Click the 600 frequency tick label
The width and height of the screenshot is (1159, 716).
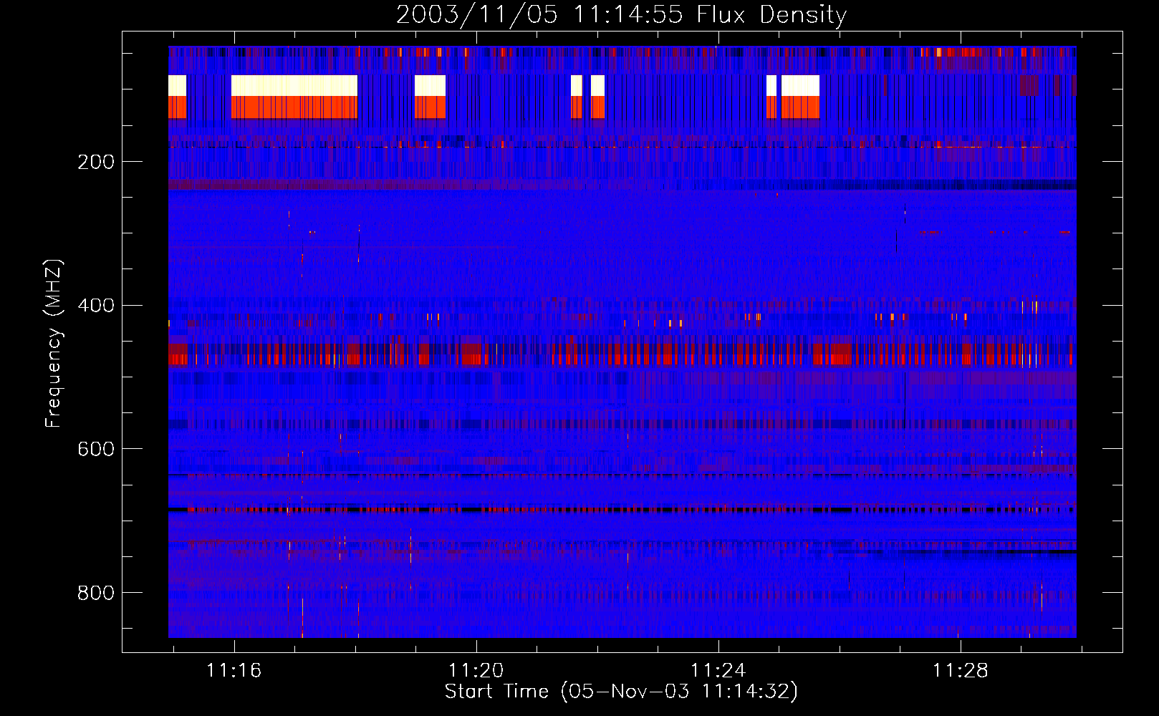click(x=96, y=449)
